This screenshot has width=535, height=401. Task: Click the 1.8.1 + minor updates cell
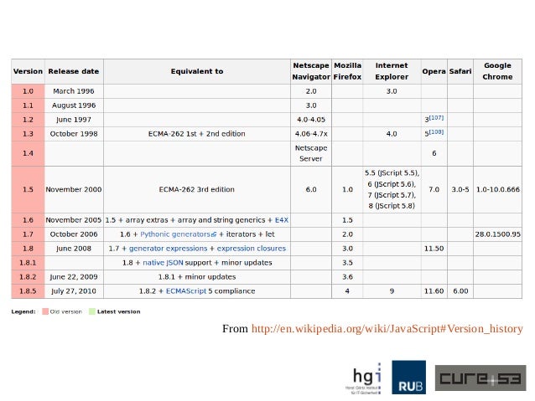197,277
